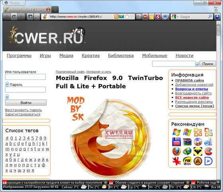Click the yellow bat icon in Рекомендуем
Viewport: 223px width, 192px height.
[198, 151]
